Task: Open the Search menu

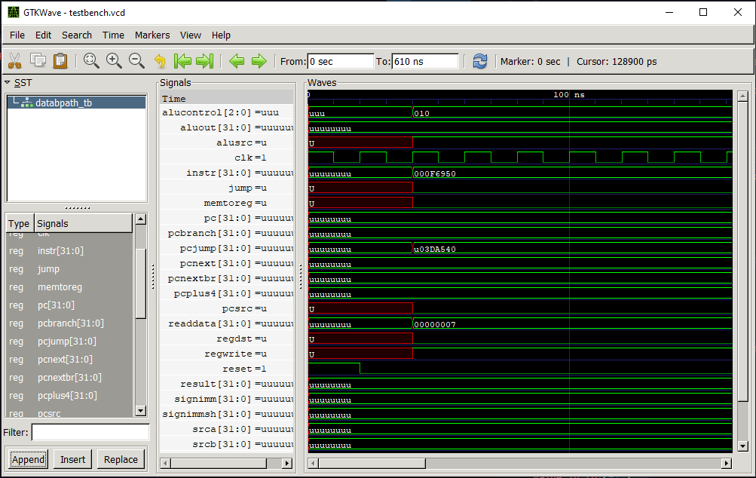Action: click(77, 35)
